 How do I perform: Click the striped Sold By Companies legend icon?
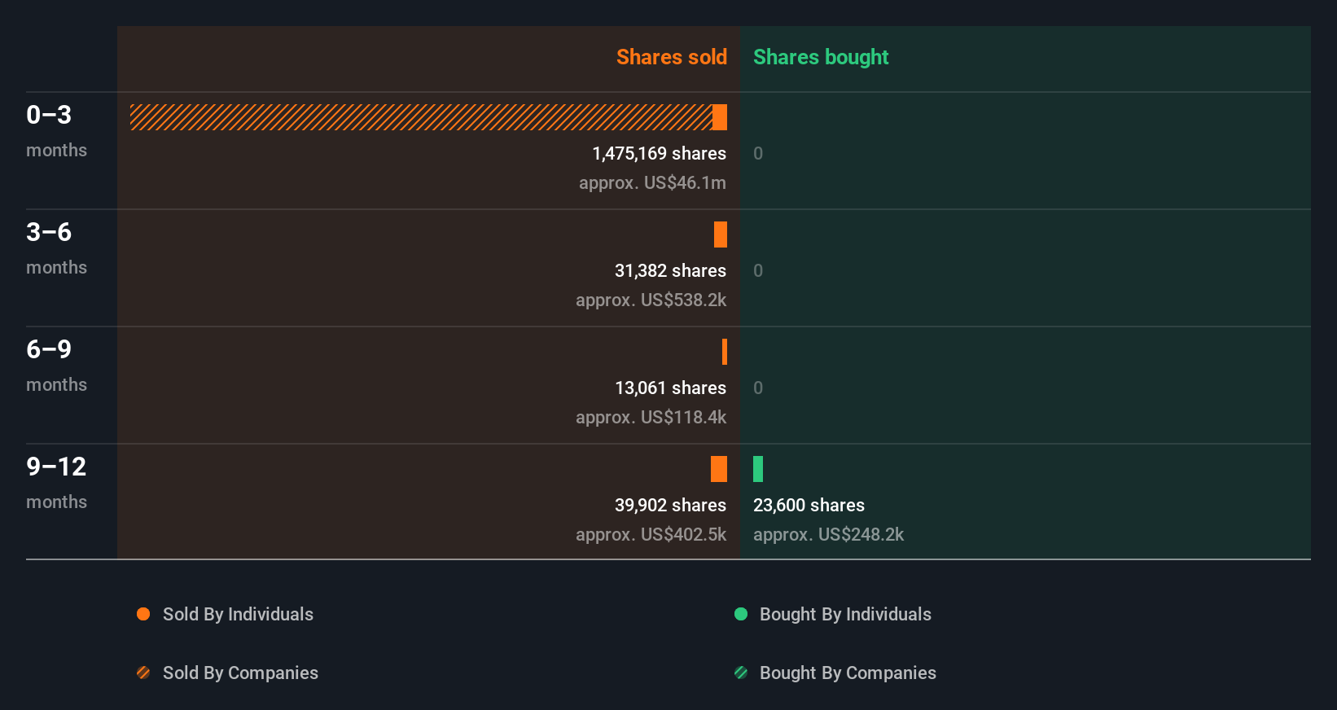click(x=143, y=673)
